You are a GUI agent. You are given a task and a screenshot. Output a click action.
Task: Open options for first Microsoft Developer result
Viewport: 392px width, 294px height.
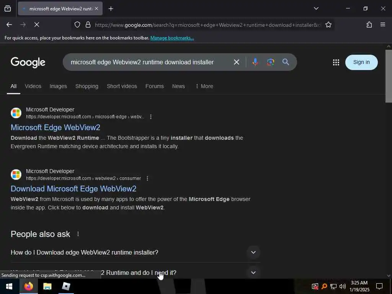(151, 117)
